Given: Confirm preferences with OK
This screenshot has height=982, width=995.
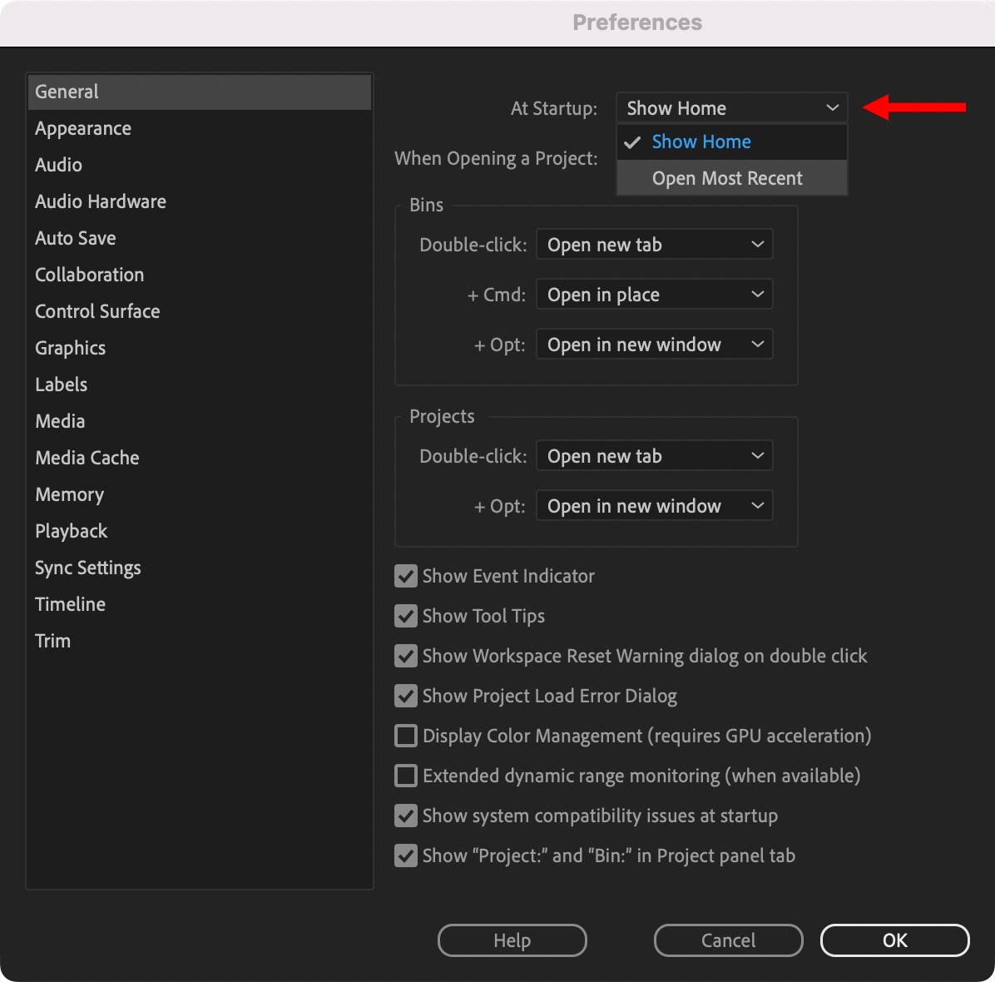Looking at the screenshot, I should 894,940.
